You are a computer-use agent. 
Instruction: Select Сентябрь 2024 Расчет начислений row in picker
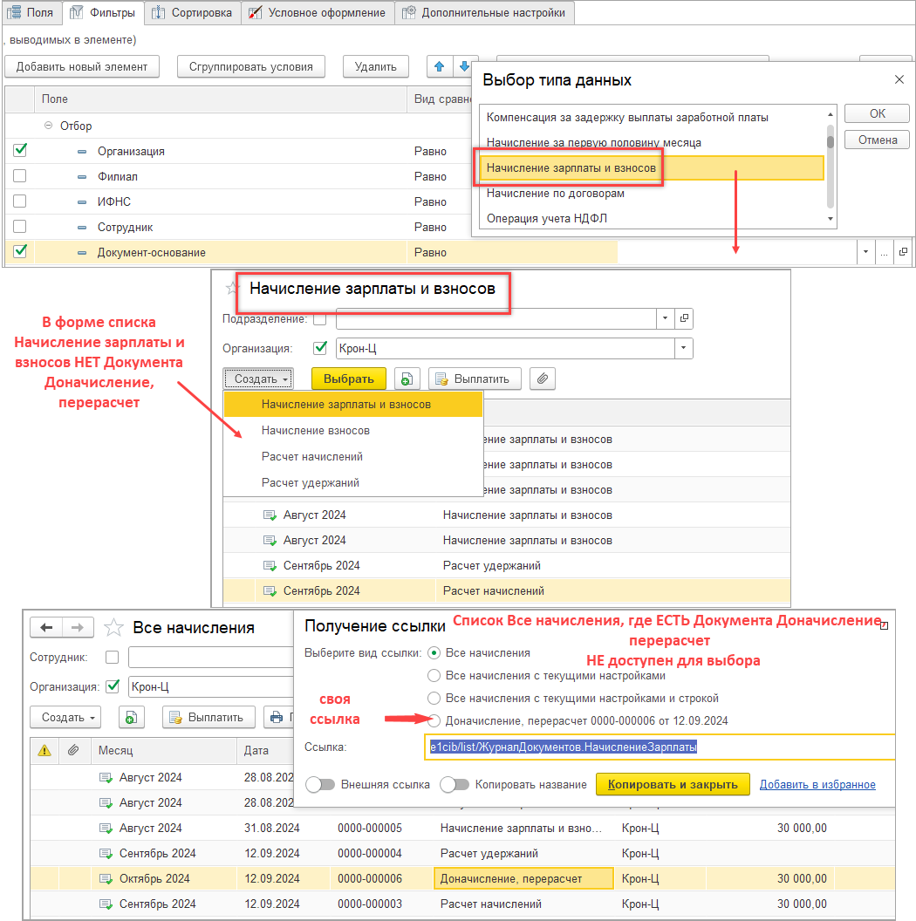coord(507,591)
